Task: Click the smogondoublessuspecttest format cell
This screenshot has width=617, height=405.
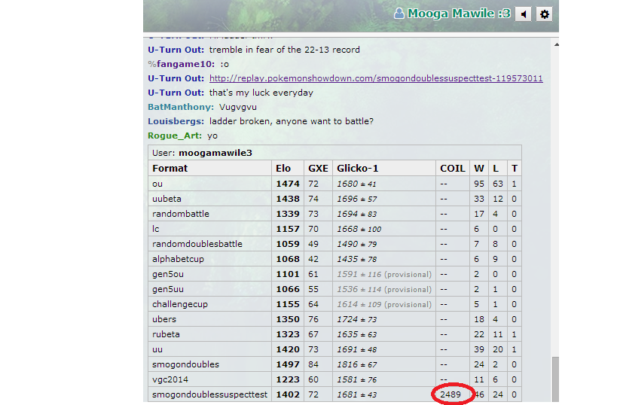Action: pyautogui.click(x=209, y=394)
